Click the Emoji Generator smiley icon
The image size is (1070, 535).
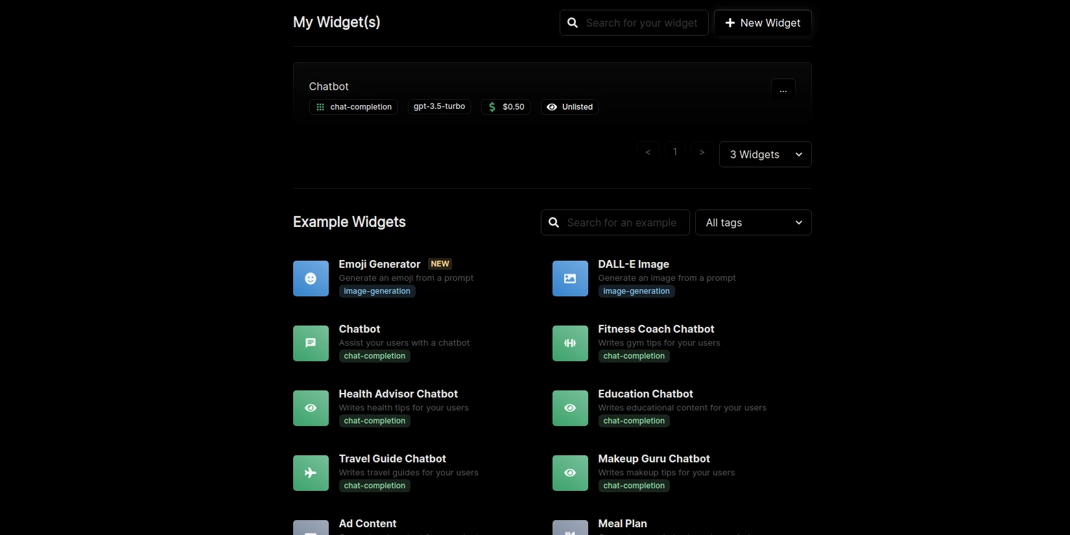tap(311, 278)
